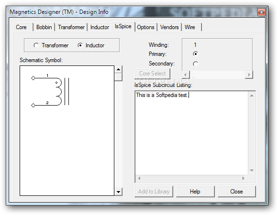
Task: Click subcircuit listing scroll down arrow
Action: pyautogui.click(x=252, y=171)
